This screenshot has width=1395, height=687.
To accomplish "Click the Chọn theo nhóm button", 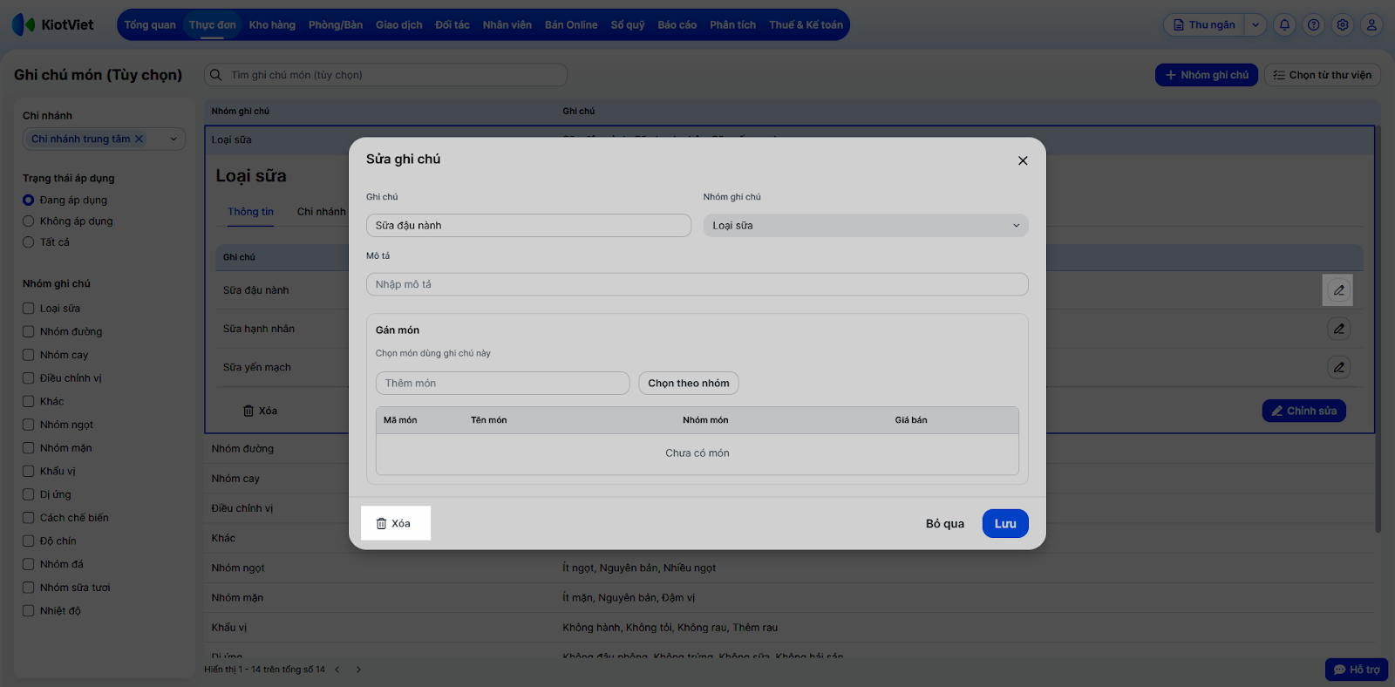I will point(688,384).
